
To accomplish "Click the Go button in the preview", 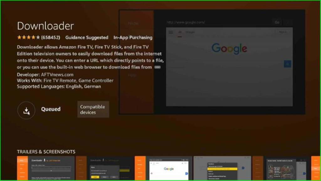I will coord(277,22).
